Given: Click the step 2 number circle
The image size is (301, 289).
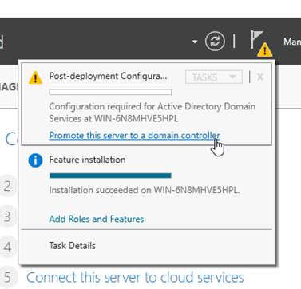Looking at the screenshot, I should coord(8,186).
